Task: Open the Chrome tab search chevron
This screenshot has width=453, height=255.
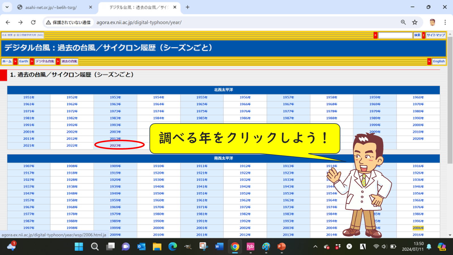Action: coord(7,7)
